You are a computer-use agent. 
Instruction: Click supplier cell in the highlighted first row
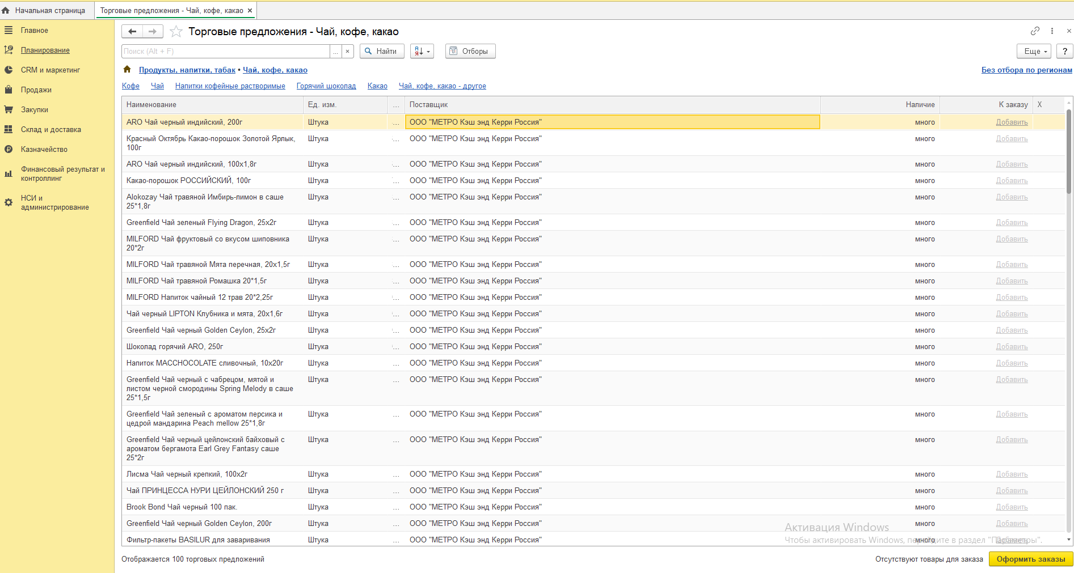point(612,122)
